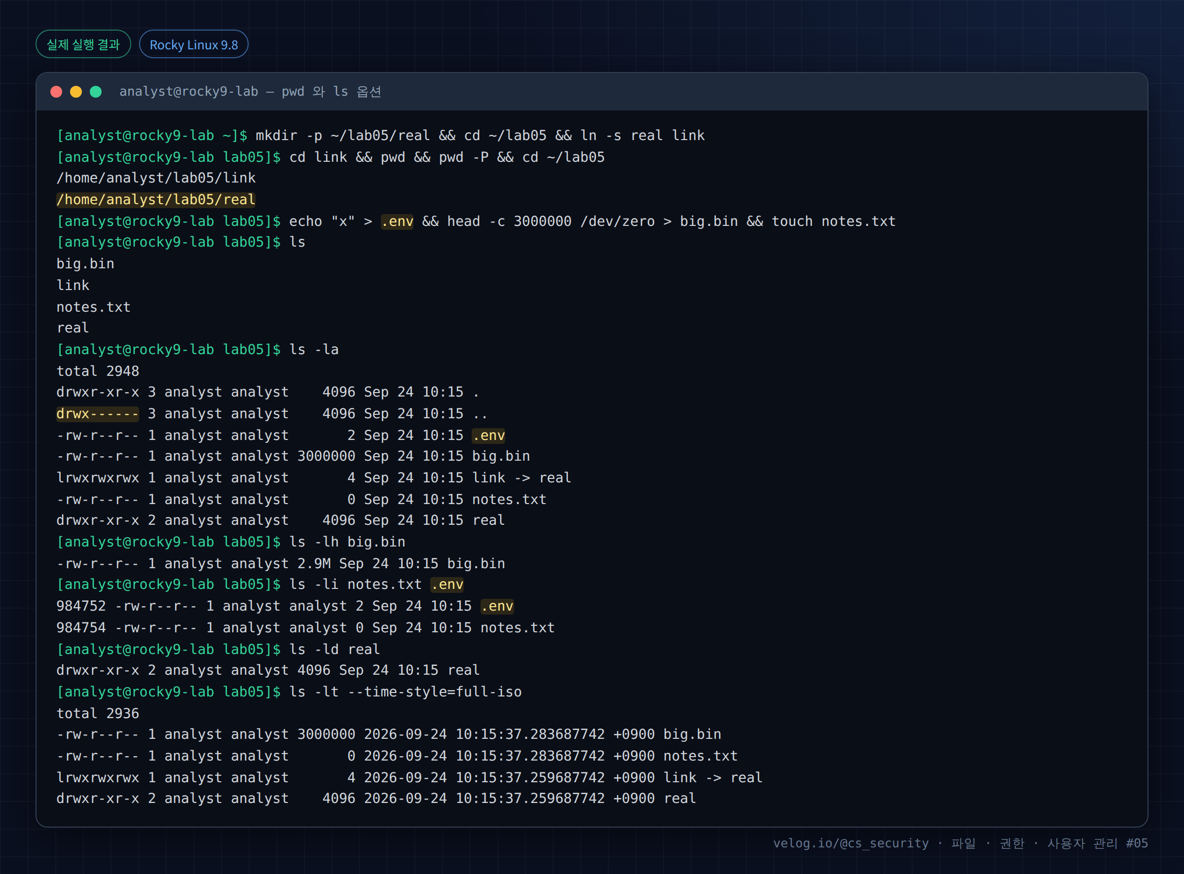Image resolution: width=1184 pixels, height=874 pixels.
Task: Click the last row's '10:15:37.259687742' timestamp for real
Action: point(530,799)
